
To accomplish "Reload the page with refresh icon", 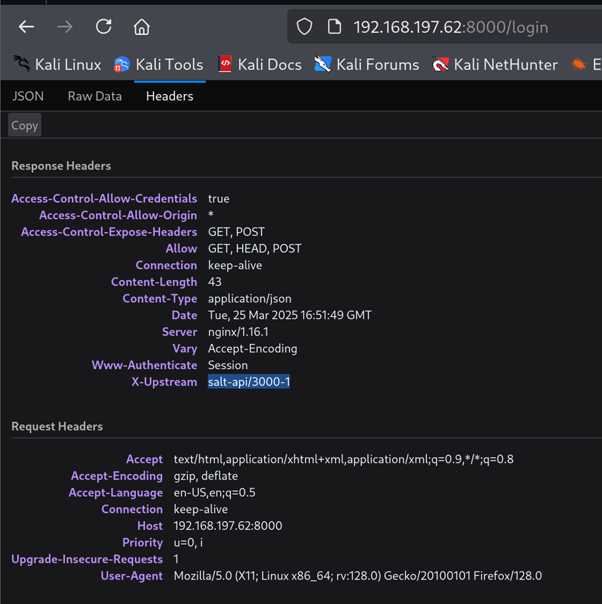I will click(x=103, y=27).
